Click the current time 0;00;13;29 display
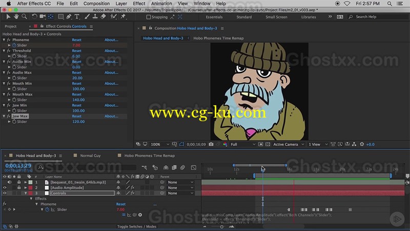 click(x=18, y=166)
